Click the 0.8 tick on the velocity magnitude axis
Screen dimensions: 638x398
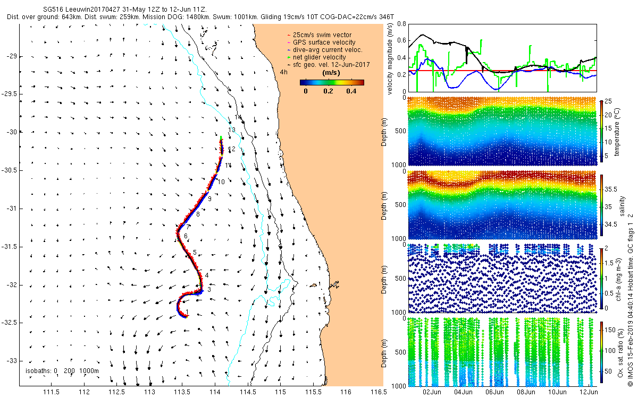click(402, 24)
